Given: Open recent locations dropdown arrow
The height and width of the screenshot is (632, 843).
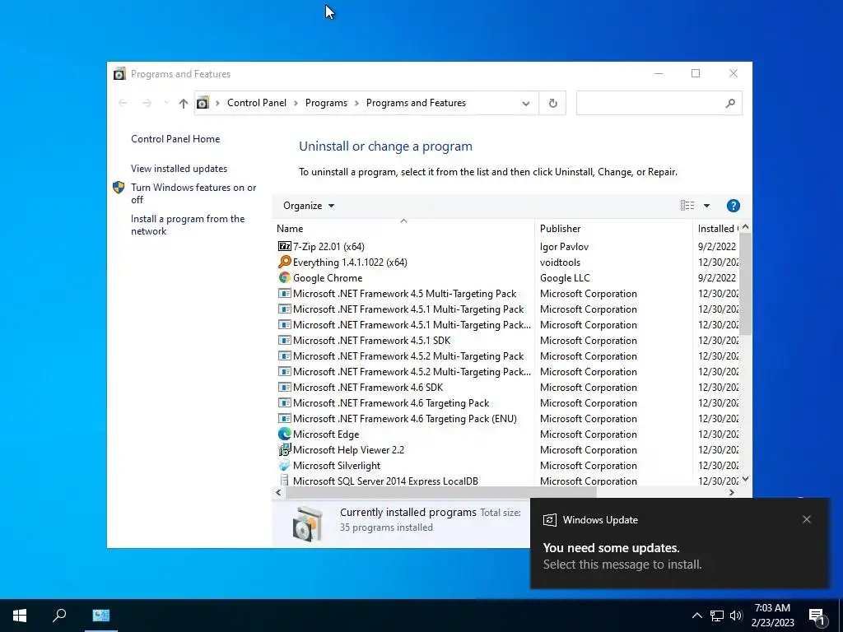Looking at the screenshot, I should 166,103.
